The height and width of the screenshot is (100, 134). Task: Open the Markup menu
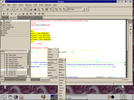tap(28, 5)
